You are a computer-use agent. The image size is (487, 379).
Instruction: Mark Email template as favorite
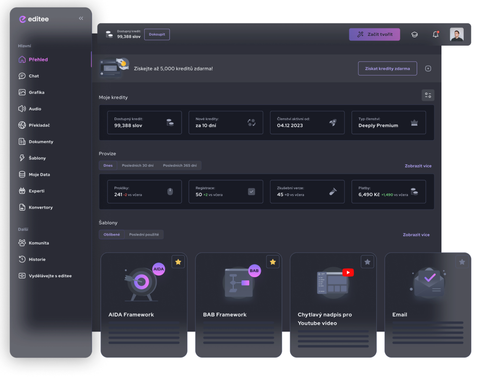click(462, 262)
